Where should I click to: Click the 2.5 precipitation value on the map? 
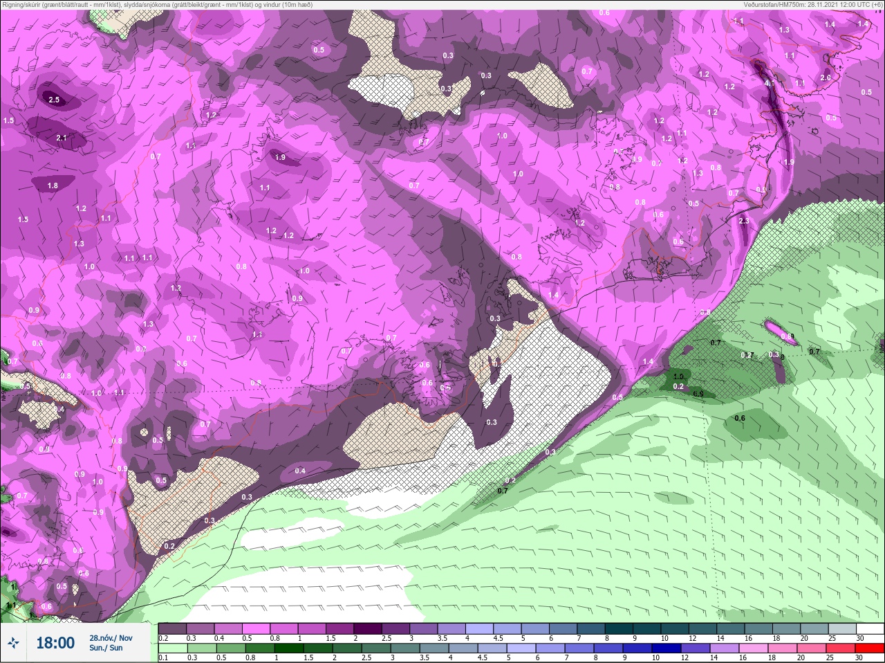(x=54, y=100)
